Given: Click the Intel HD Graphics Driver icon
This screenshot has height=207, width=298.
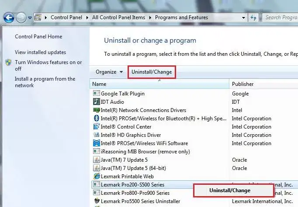Looking at the screenshot, I should (x=97, y=135).
